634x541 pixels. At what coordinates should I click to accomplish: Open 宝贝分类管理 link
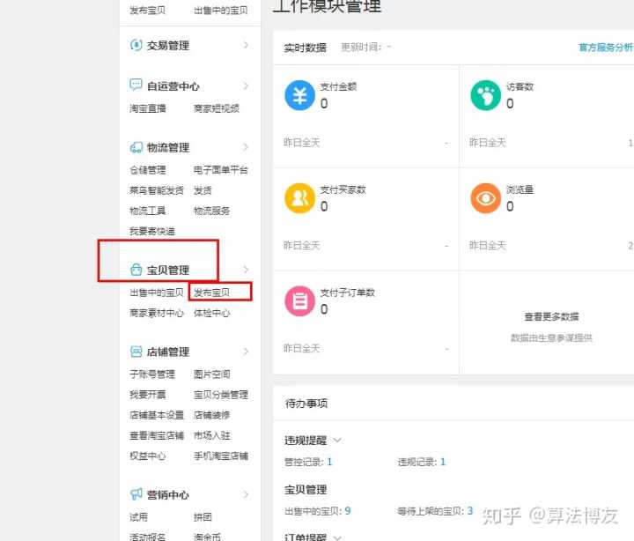click(x=221, y=395)
